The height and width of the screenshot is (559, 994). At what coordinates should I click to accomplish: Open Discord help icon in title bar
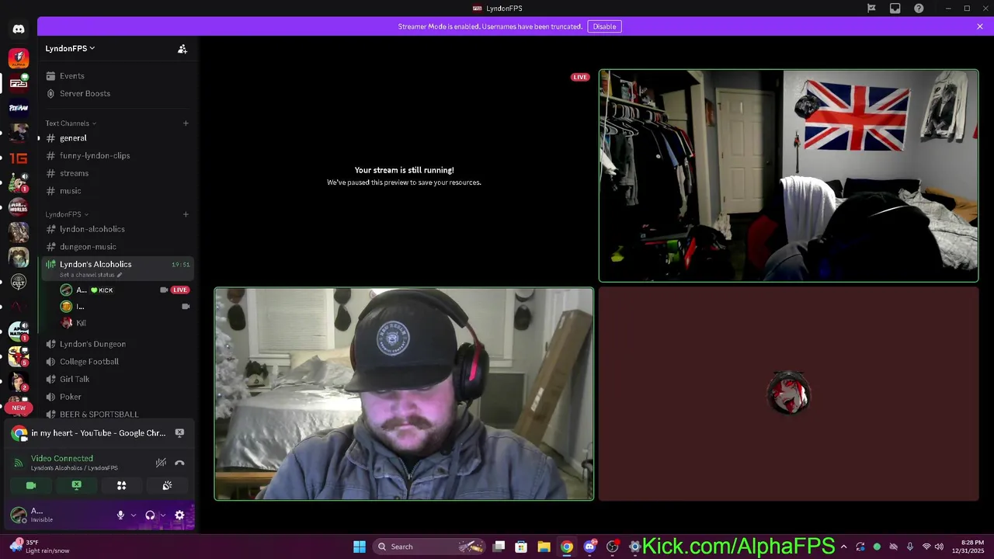[x=919, y=9]
